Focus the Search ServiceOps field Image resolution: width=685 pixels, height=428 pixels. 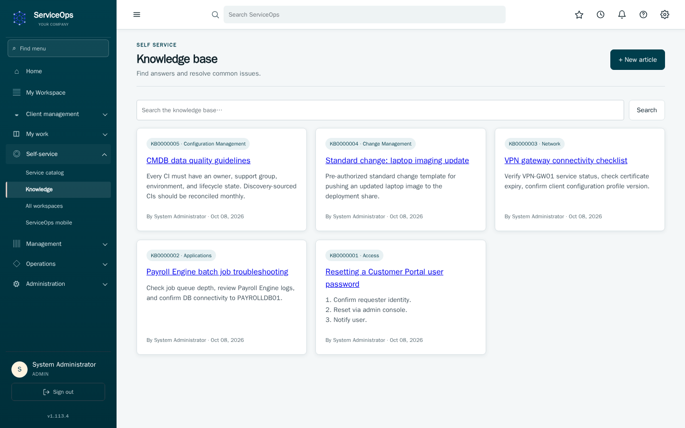pos(364,15)
